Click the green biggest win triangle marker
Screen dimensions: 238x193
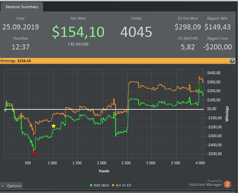tap(199, 87)
